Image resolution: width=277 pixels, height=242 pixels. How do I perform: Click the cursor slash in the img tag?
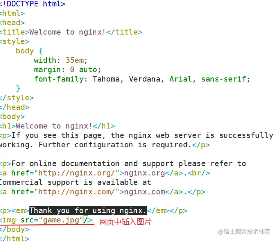86,220
